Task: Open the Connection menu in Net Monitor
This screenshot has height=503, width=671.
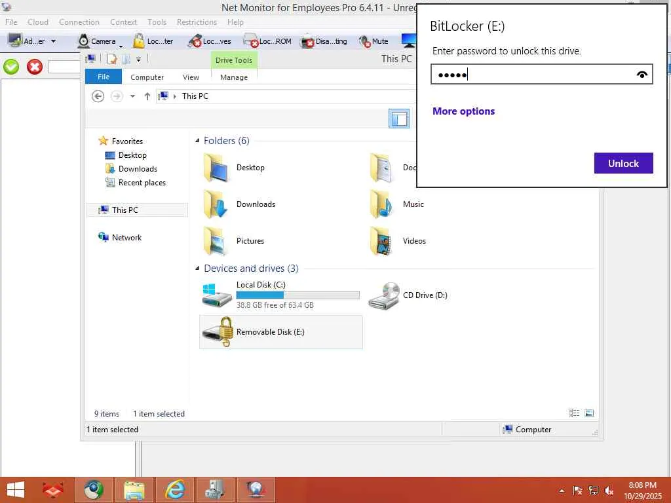Action: [x=79, y=22]
